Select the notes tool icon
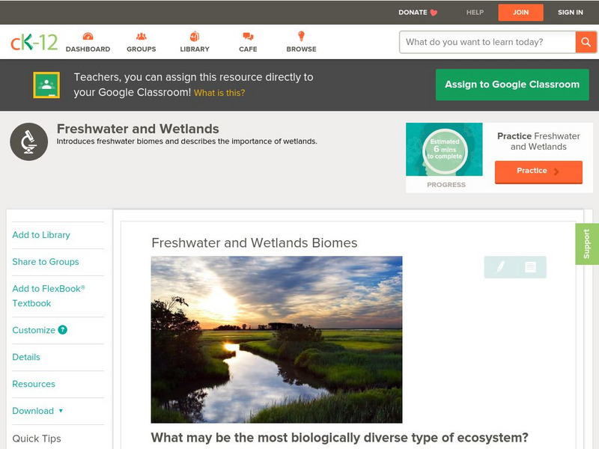The image size is (599, 449). 530,267
